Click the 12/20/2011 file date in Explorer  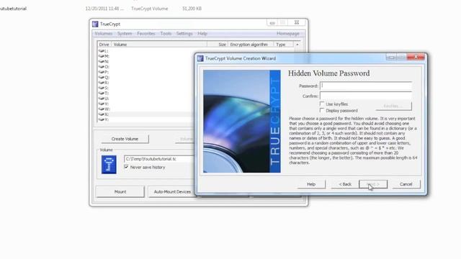(104, 9)
